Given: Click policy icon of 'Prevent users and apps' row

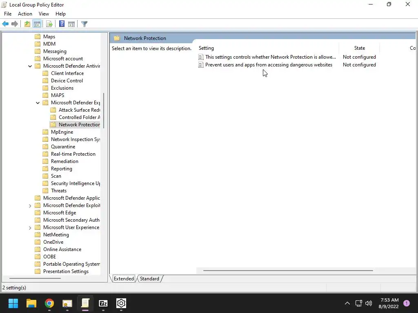Looking at the screenshot, I should point(201,65).
